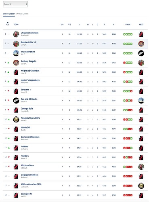Click the Red and All Blacks fern logo
149x202 pixels.
coord(16,101)
